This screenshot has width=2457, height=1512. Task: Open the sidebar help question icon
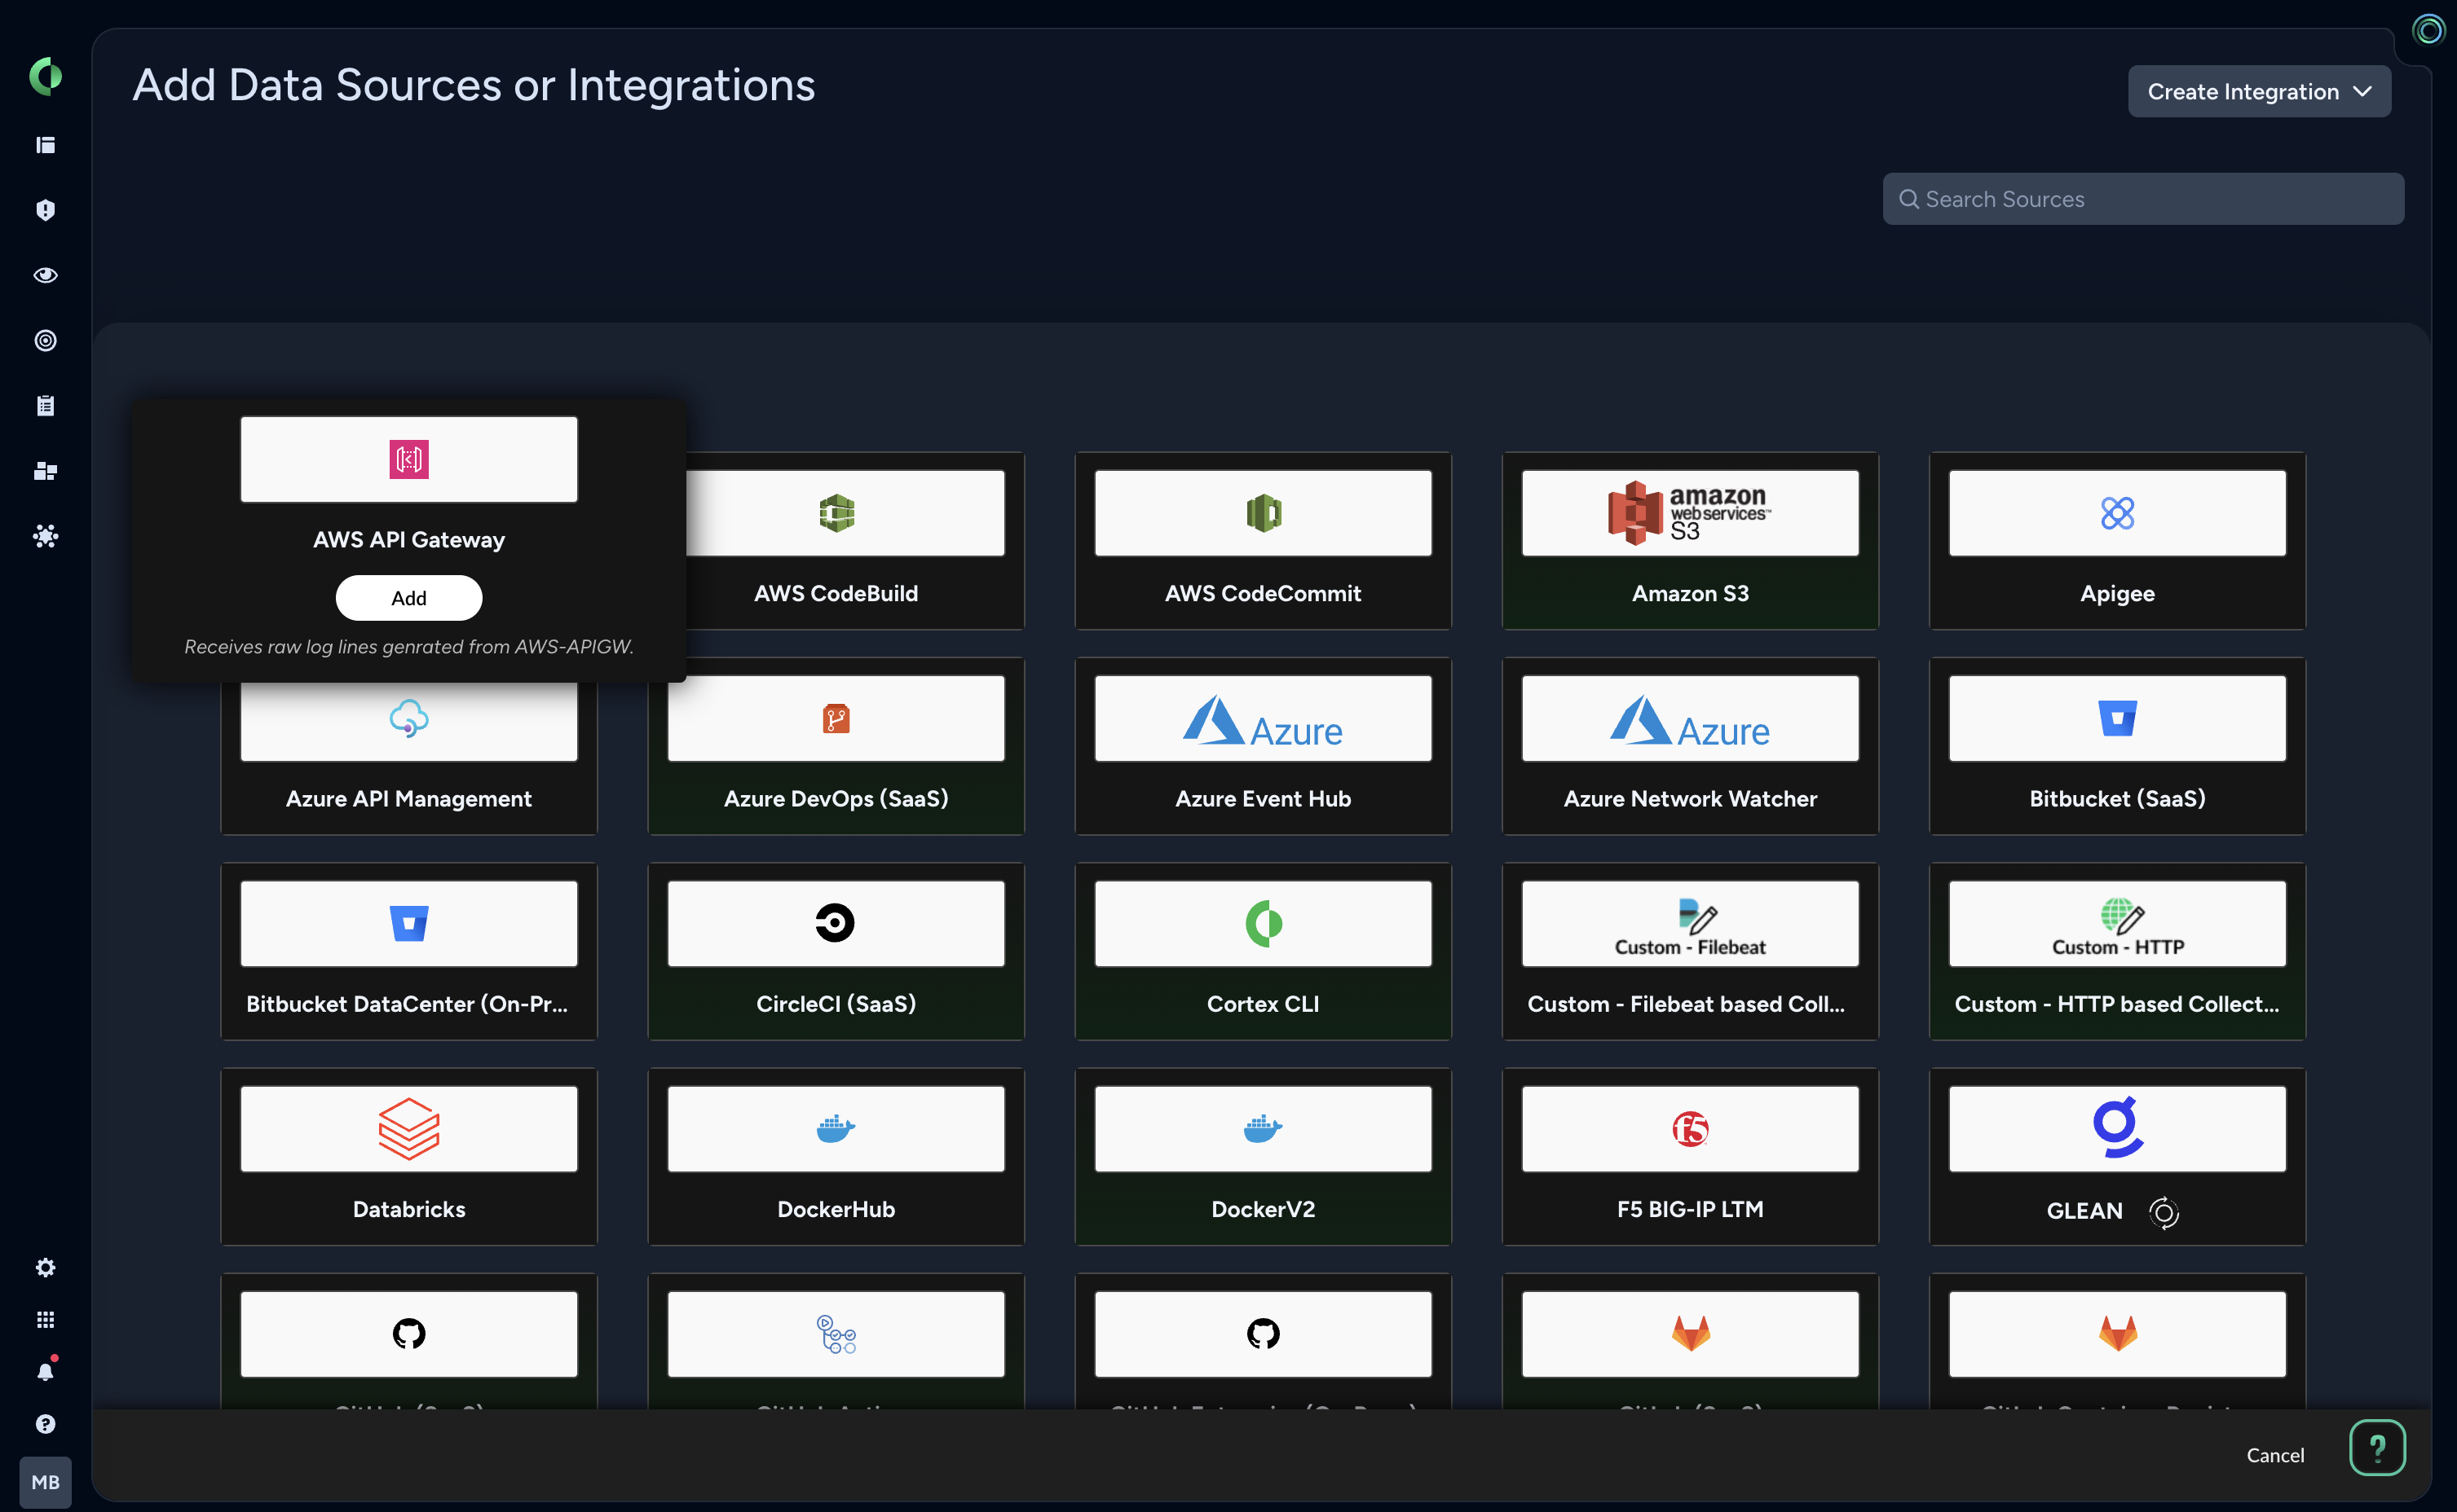[x=45, y=1423]
